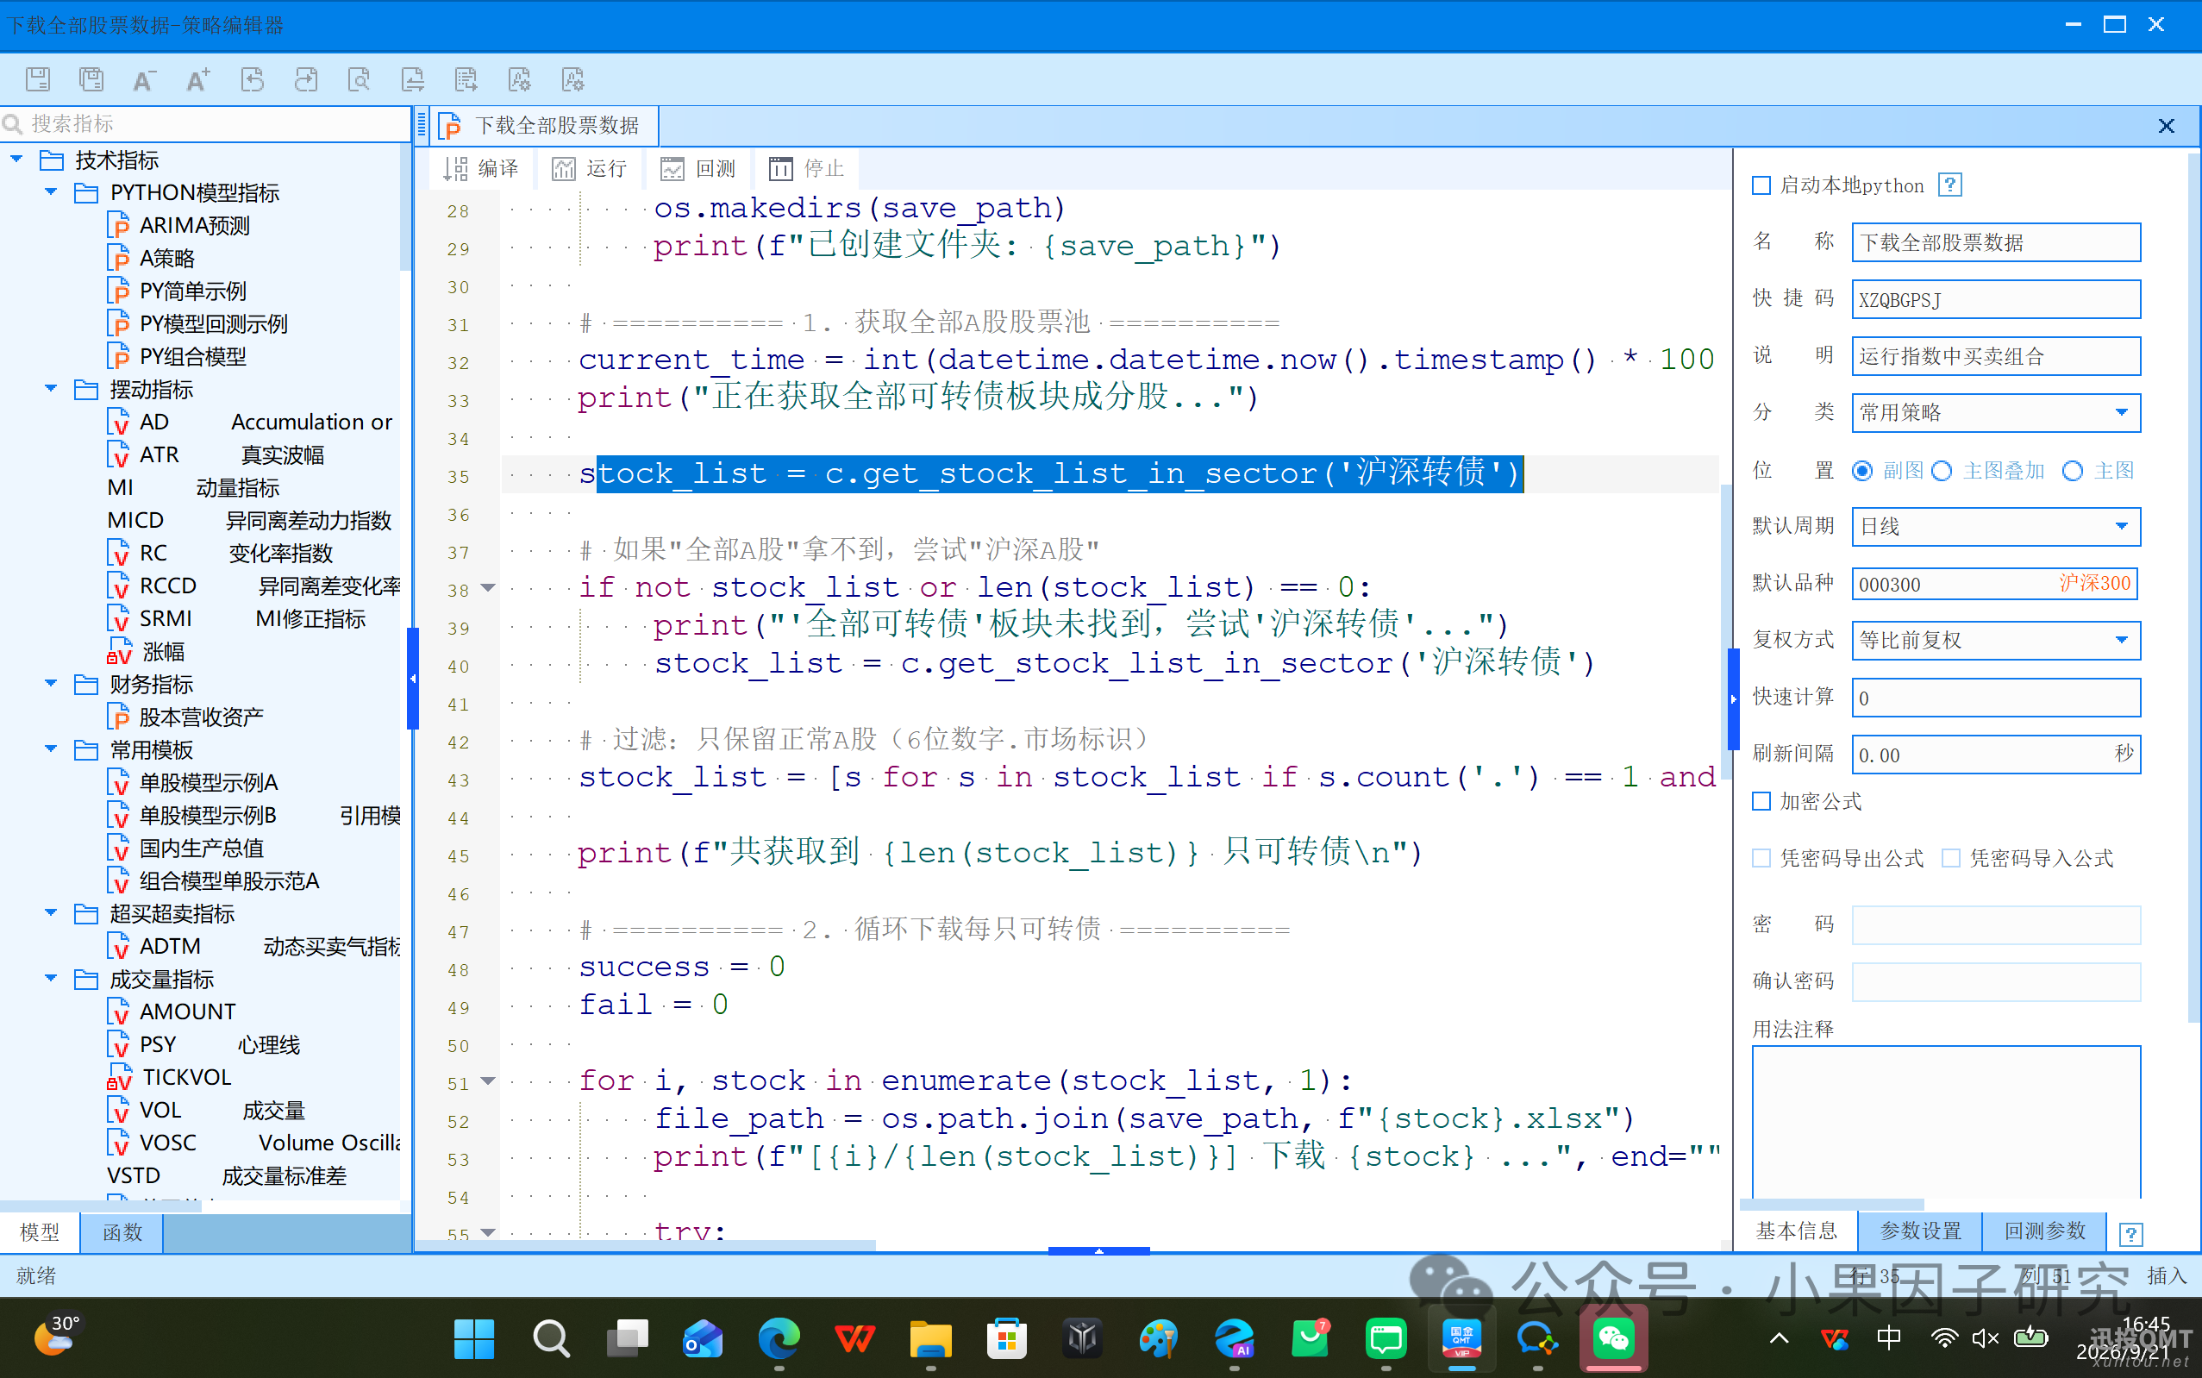Open File Explorer from the taskbar
Viewport: 2202px width, 1378px height.
(x=930, y=1337)
